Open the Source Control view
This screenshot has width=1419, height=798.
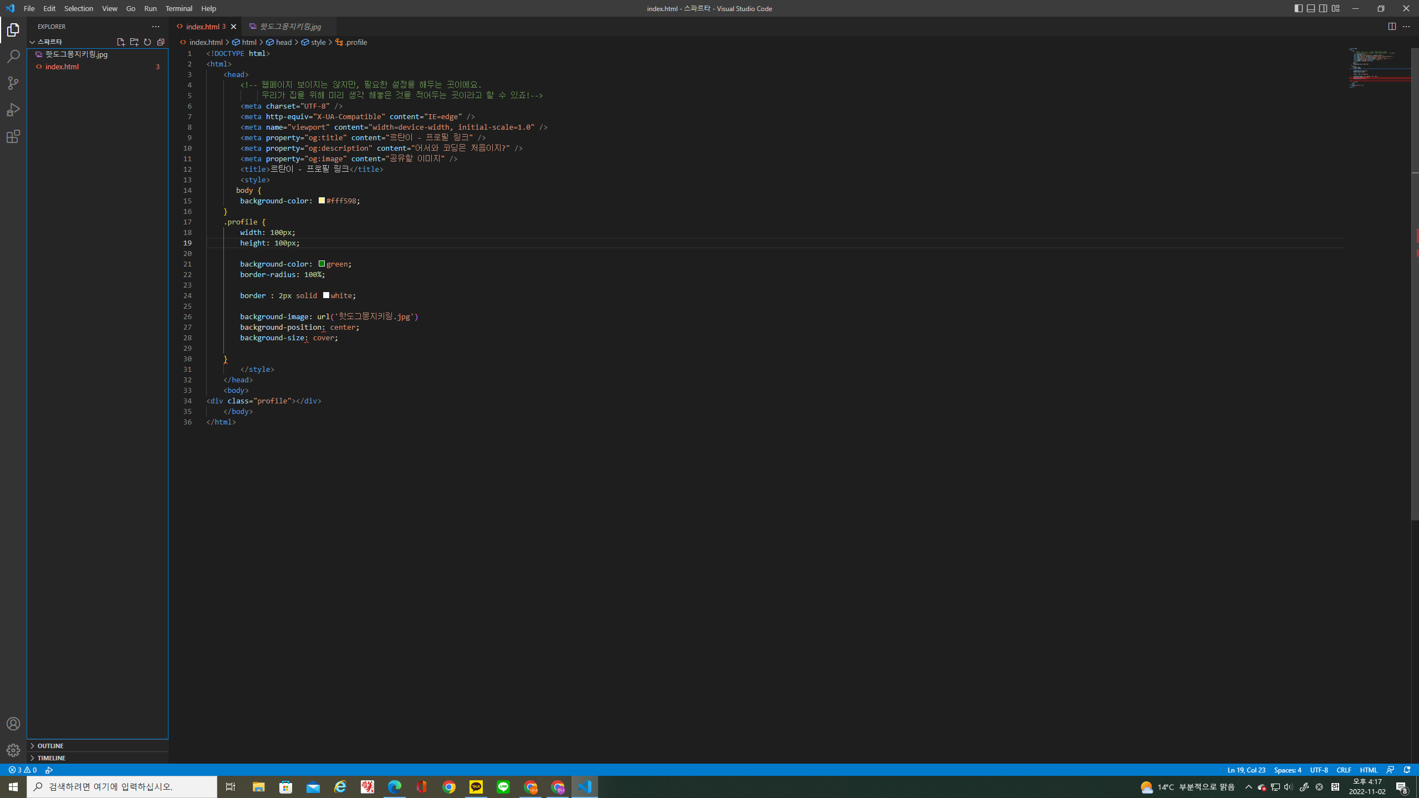(x=13, y=83)
